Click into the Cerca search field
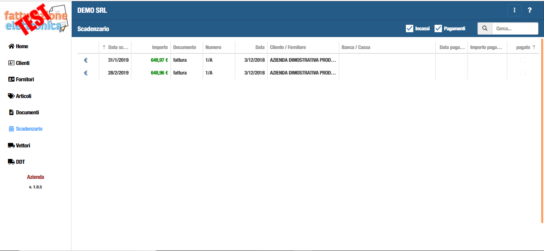 (x=515, y=28)
